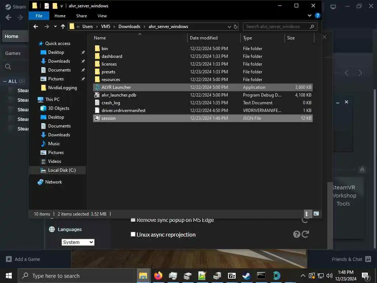Open Local Disk (C:) in sidebar

pos(62,170)
